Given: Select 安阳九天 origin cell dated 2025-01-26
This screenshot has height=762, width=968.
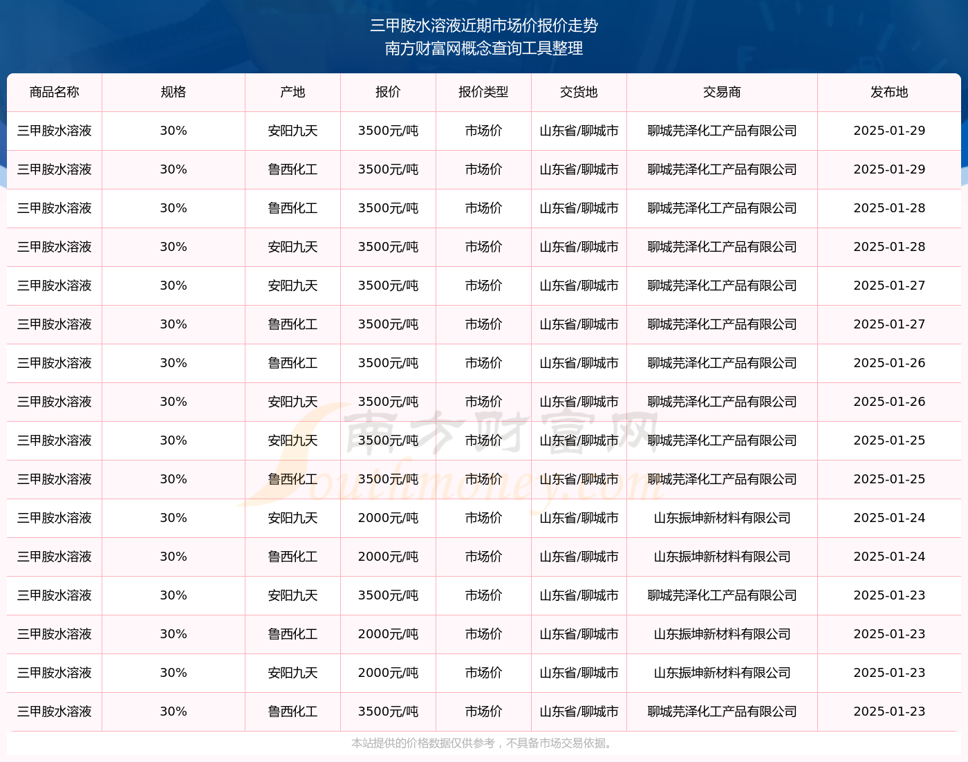Looking at the screenshot, I should point(292,402).
